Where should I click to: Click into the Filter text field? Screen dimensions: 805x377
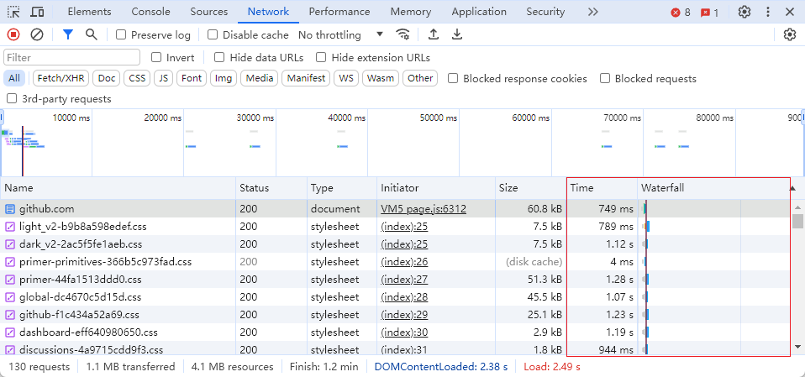[x=72, y=57]
